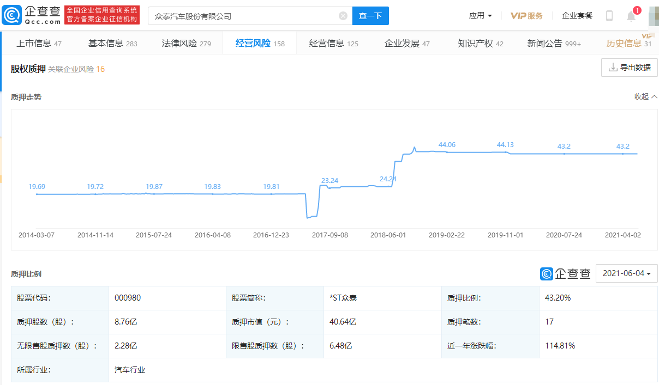This screenshot has height=385, width=659.
Task: Click unrestricted pledged shares 2.28亿
Action: click(125, 346)
